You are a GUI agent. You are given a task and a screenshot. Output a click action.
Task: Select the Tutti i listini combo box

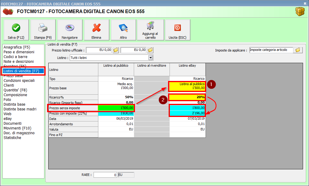pos(111,58)
